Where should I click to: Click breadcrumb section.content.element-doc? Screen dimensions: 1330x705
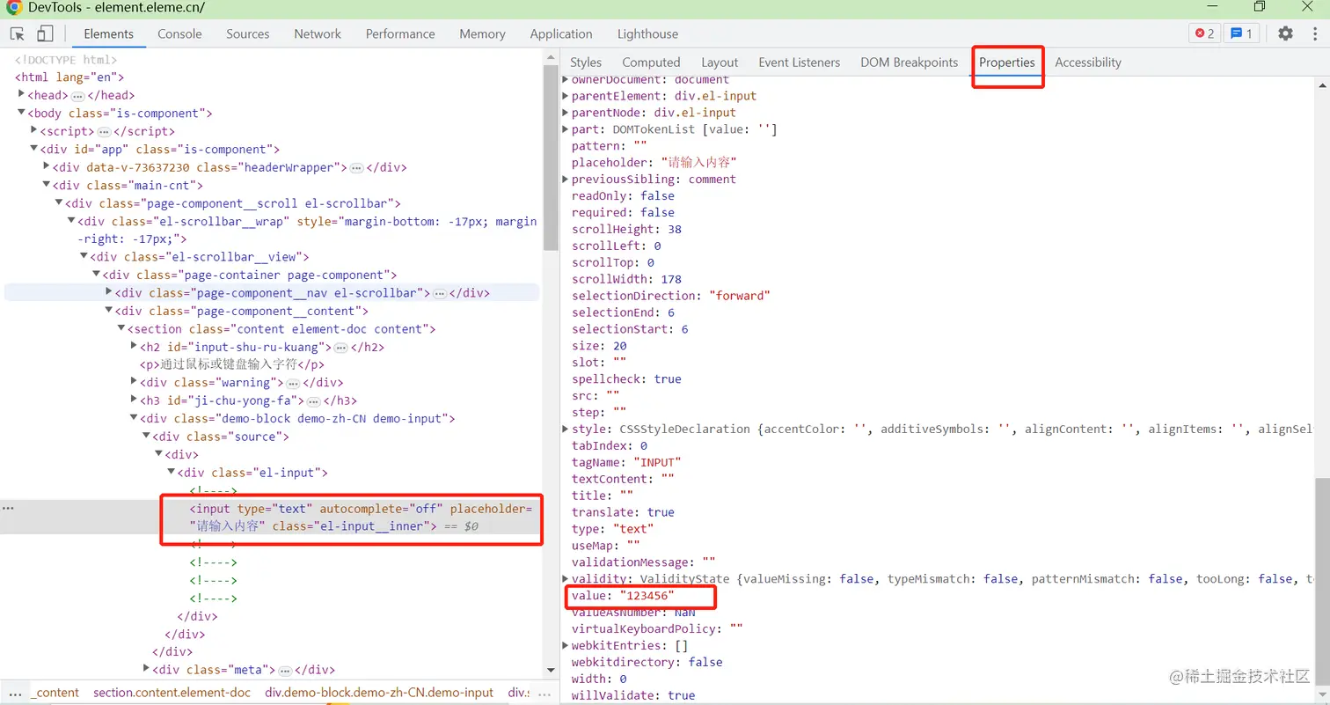172,693
